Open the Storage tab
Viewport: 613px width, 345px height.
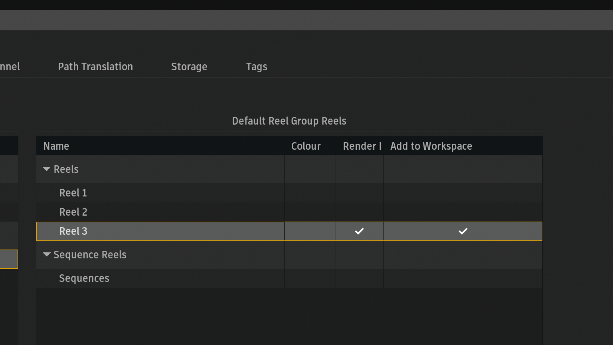[x=189, y=67]
